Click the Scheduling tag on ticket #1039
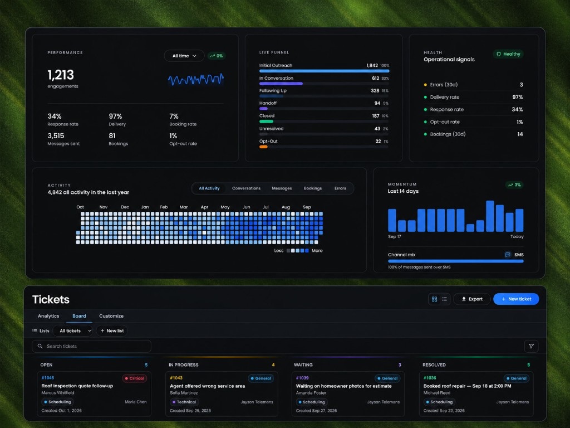 [312, 402]
